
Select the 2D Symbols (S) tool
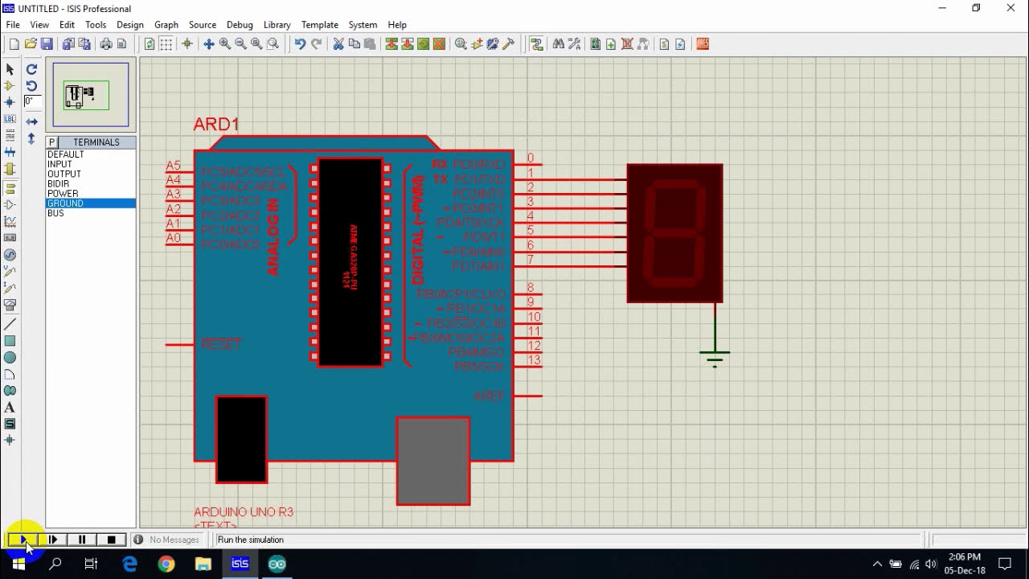click(10, 424)
